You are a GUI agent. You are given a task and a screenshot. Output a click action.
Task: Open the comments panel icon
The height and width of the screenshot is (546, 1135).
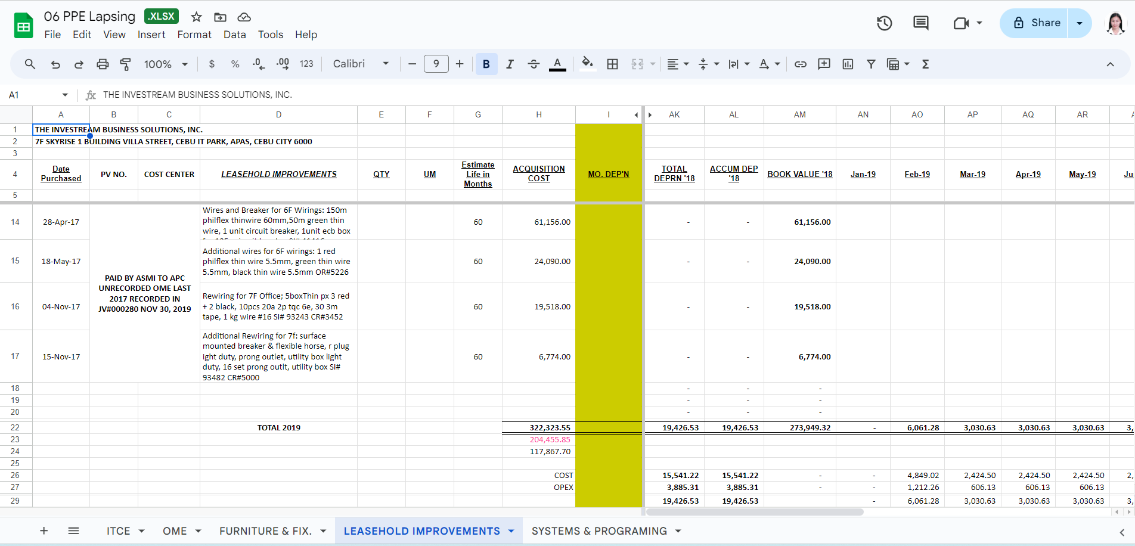pyautogui.click(x=920, y=23)
